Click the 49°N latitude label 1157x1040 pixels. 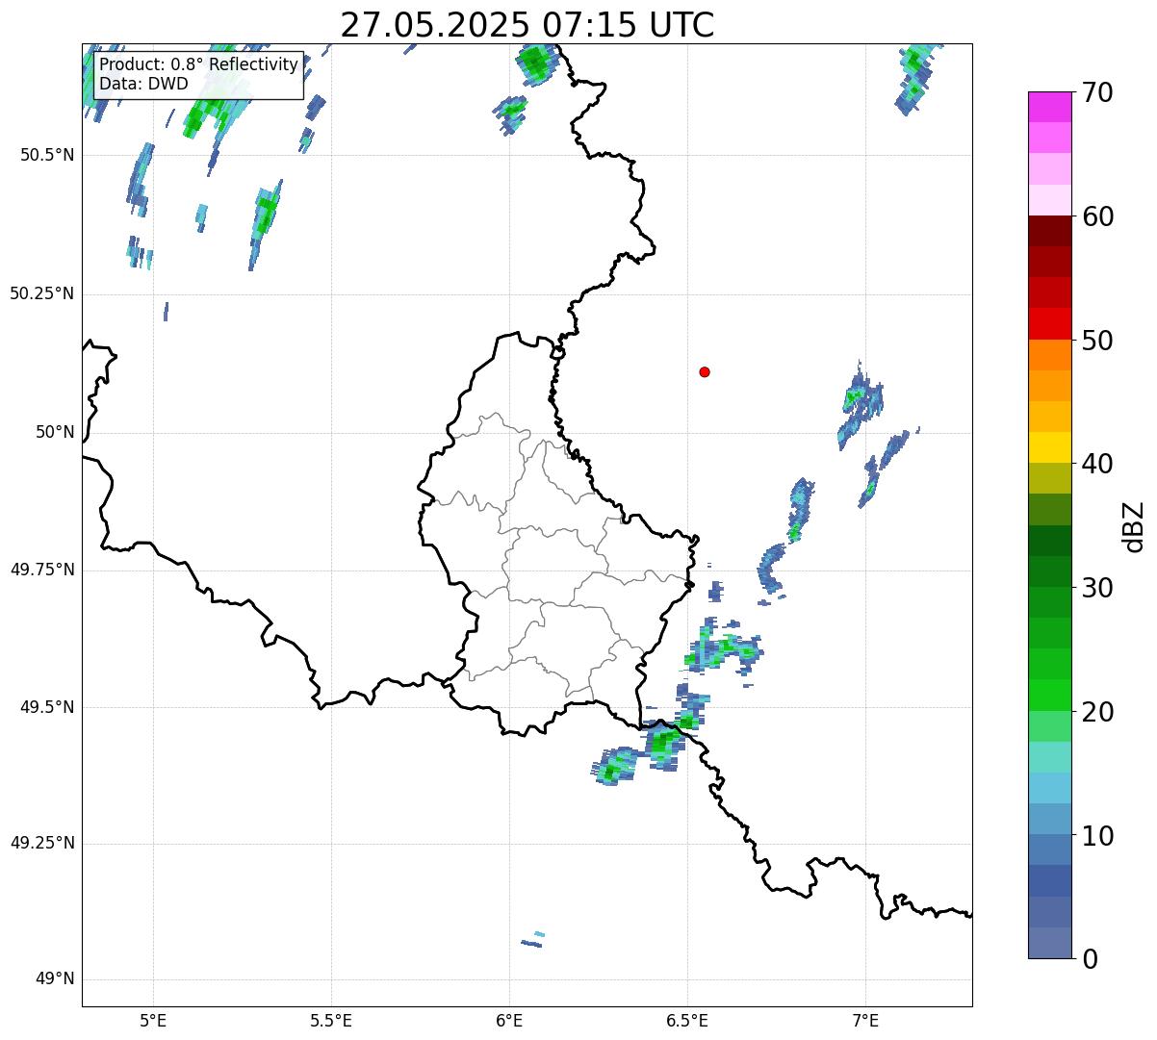[x=55, y=979]
